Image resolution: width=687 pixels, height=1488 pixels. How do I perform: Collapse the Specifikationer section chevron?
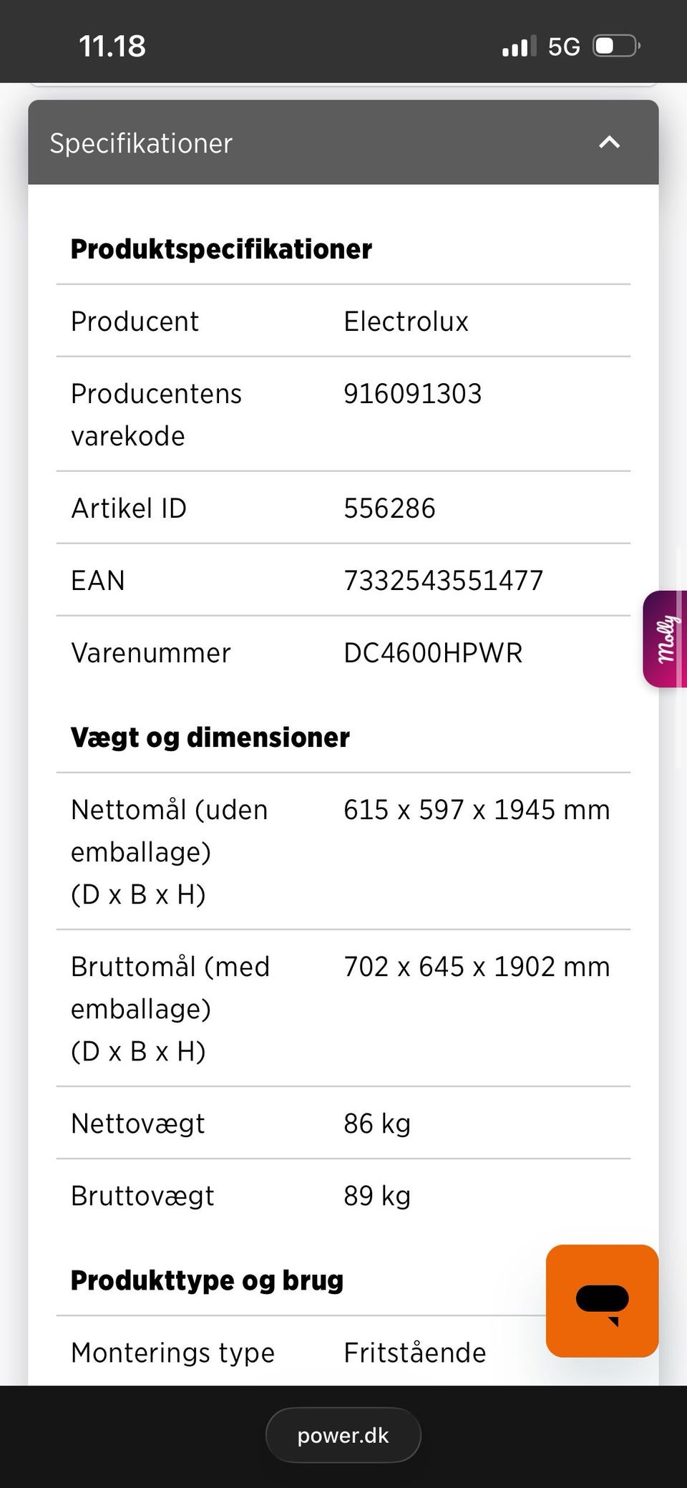pos(609,142)
